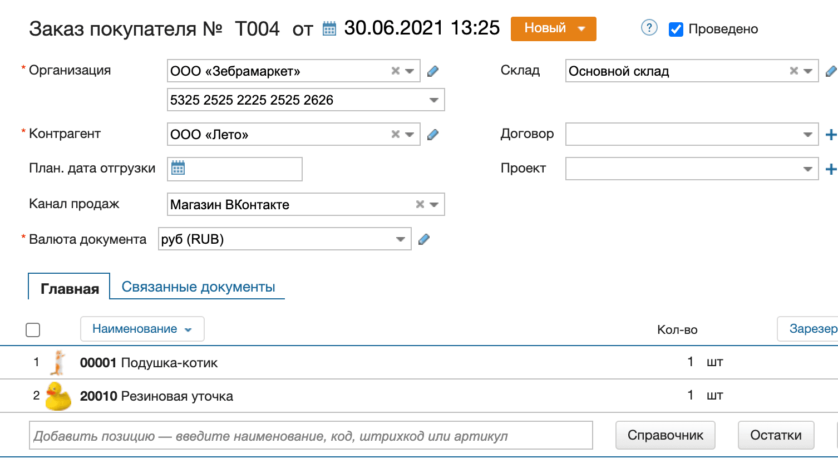The width and height of the screenshot is (838, 473).
Task: Click the Остатки button
Action: tap(776, 435)
